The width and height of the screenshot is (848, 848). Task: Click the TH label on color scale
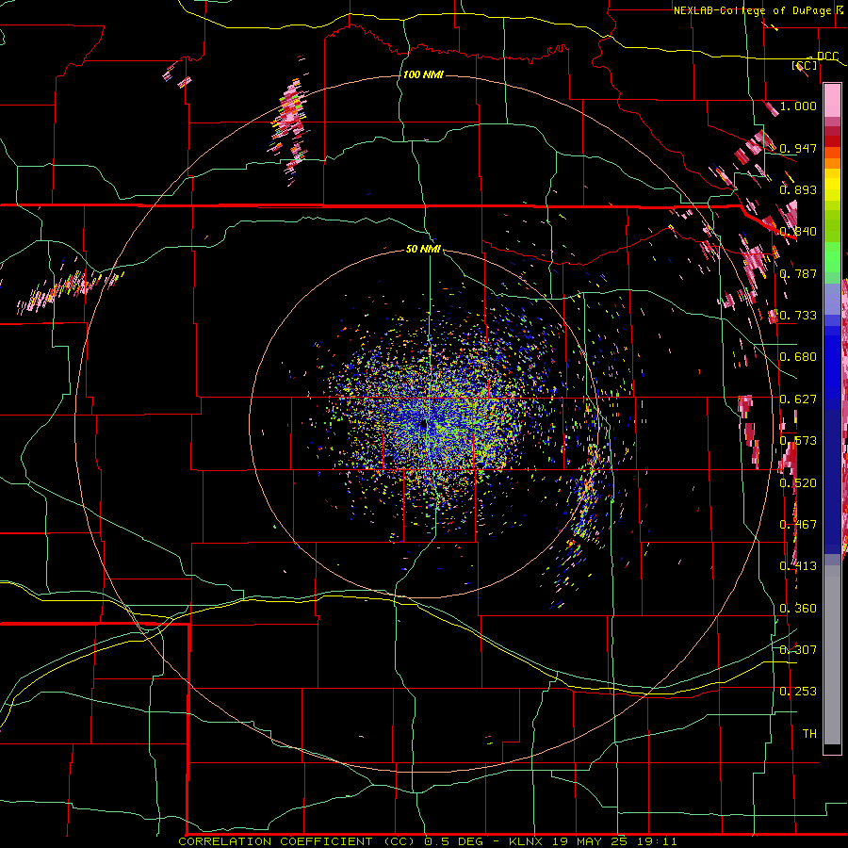tap(809, 734)
